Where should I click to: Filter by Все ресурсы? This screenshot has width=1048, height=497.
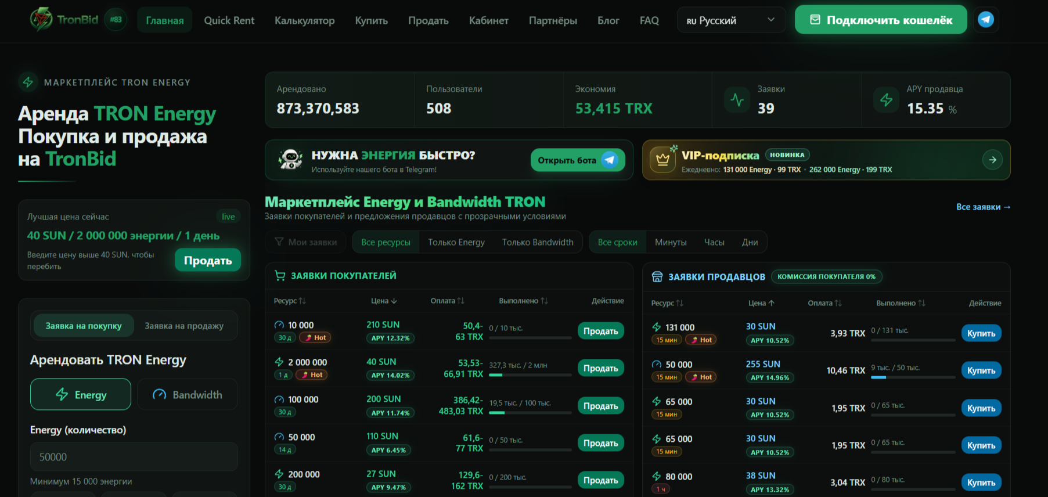click(386, 242)
